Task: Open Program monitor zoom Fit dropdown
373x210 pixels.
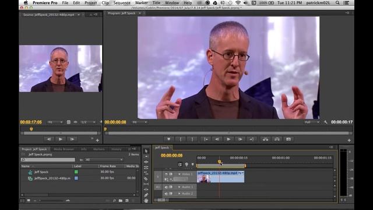Action: coord(139,122)
